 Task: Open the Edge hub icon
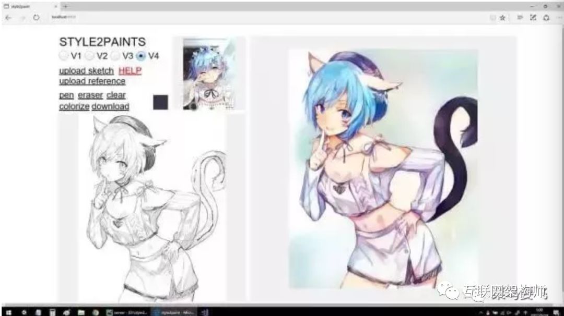tap(520, 17)
